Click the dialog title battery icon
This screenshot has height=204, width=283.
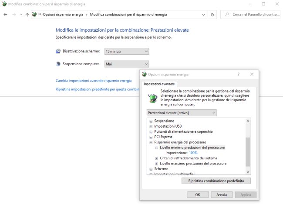144,74
